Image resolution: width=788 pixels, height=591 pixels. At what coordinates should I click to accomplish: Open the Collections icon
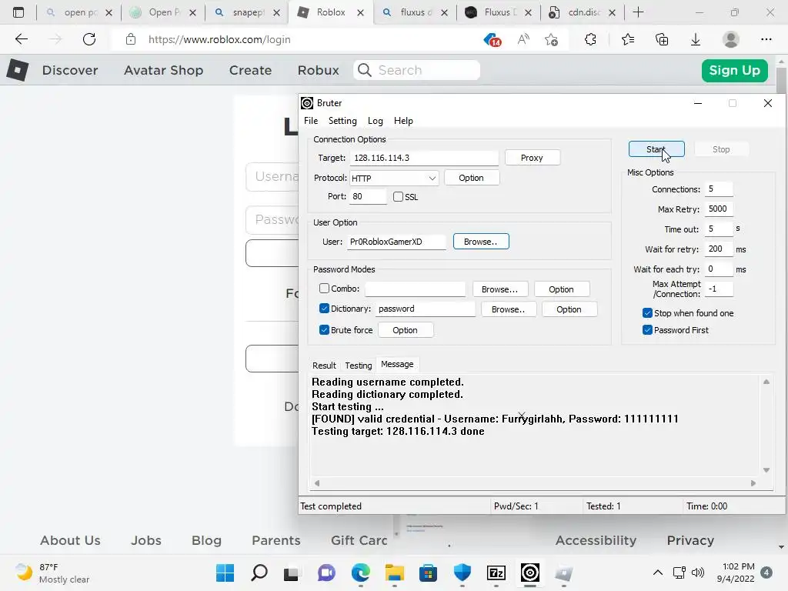[662, 39]
